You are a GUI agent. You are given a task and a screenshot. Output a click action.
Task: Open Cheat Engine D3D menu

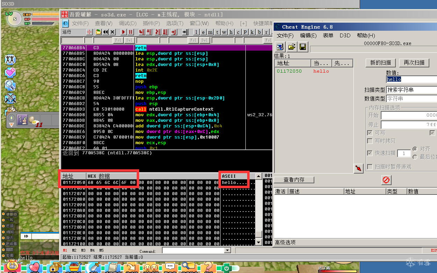click(x=345, y=36)
